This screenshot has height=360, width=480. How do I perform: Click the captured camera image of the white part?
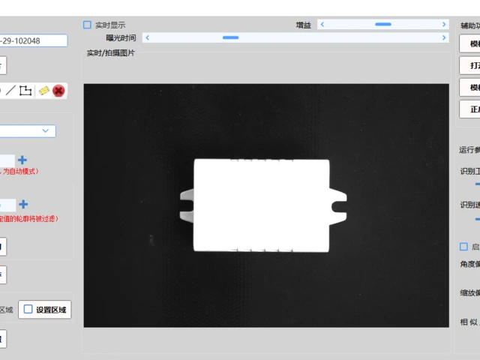pyautogui.click(x=266, y=205)
